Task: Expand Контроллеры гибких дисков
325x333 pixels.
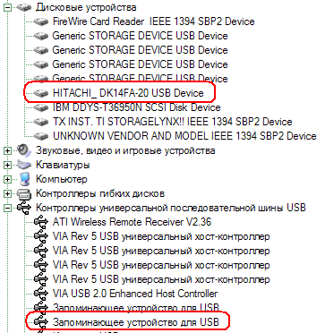Action: [7, 193]
